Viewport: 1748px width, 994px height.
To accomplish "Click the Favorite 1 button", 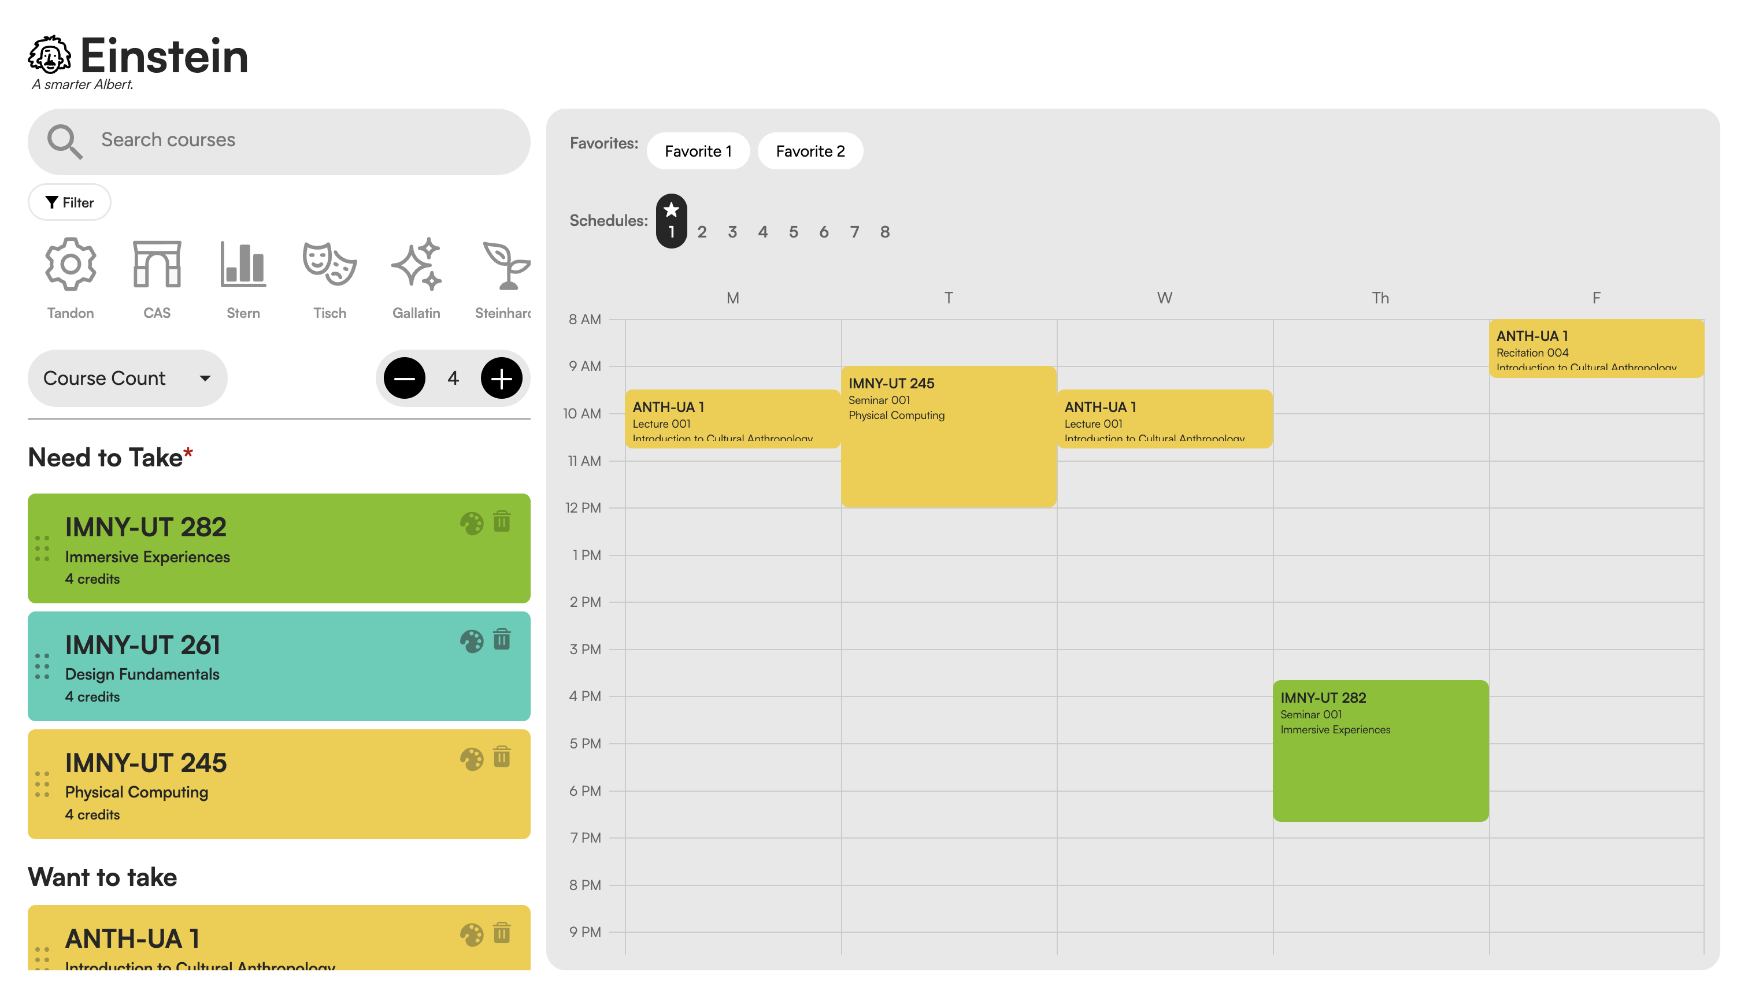I will 698,151.
